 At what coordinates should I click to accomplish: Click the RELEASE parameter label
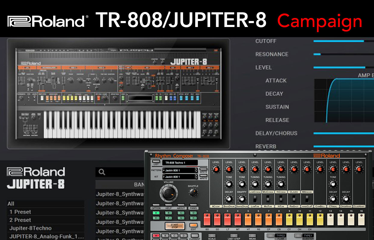point(277,120)
